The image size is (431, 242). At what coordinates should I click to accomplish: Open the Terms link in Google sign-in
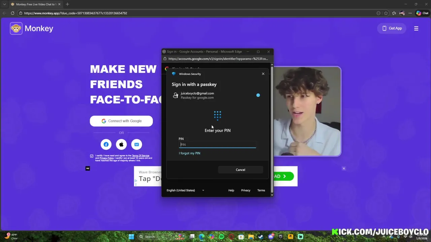tap(261, 190)
